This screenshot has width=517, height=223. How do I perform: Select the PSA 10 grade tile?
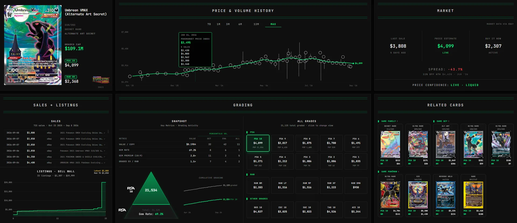pyautogui.click(x=258, y=143)
